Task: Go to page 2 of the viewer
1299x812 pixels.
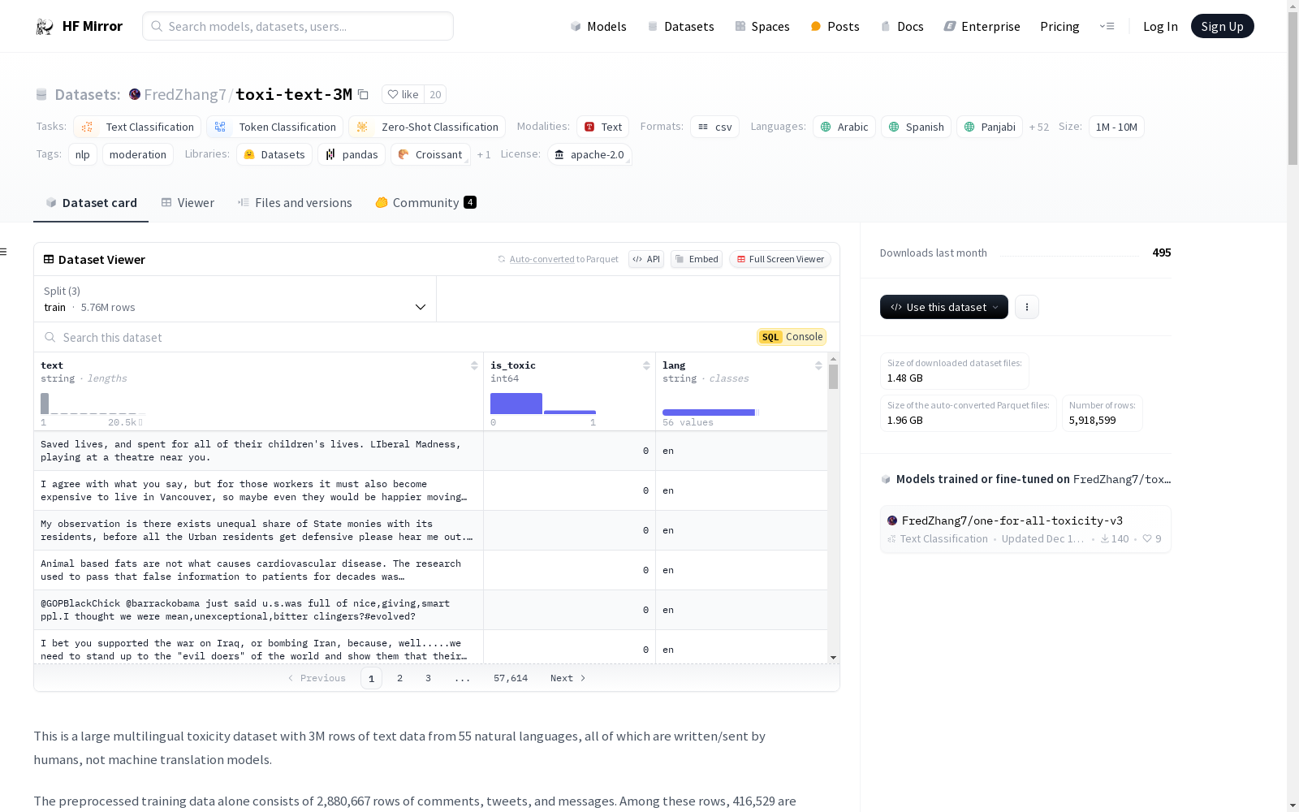Action: pyautogui.click(x=399, y=678)
